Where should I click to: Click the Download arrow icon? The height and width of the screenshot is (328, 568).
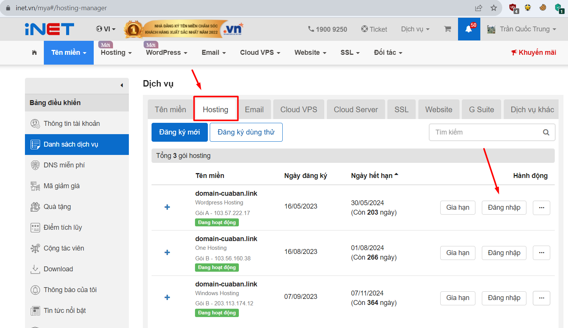[x=35, y=269]
